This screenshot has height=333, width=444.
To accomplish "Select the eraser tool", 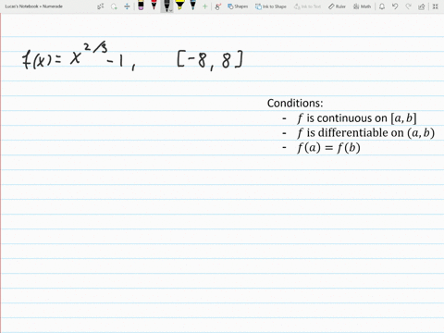I will (141, 6).
